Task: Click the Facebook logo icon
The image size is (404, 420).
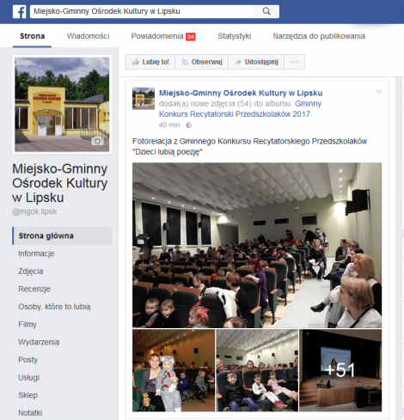Action: (20, 12)
